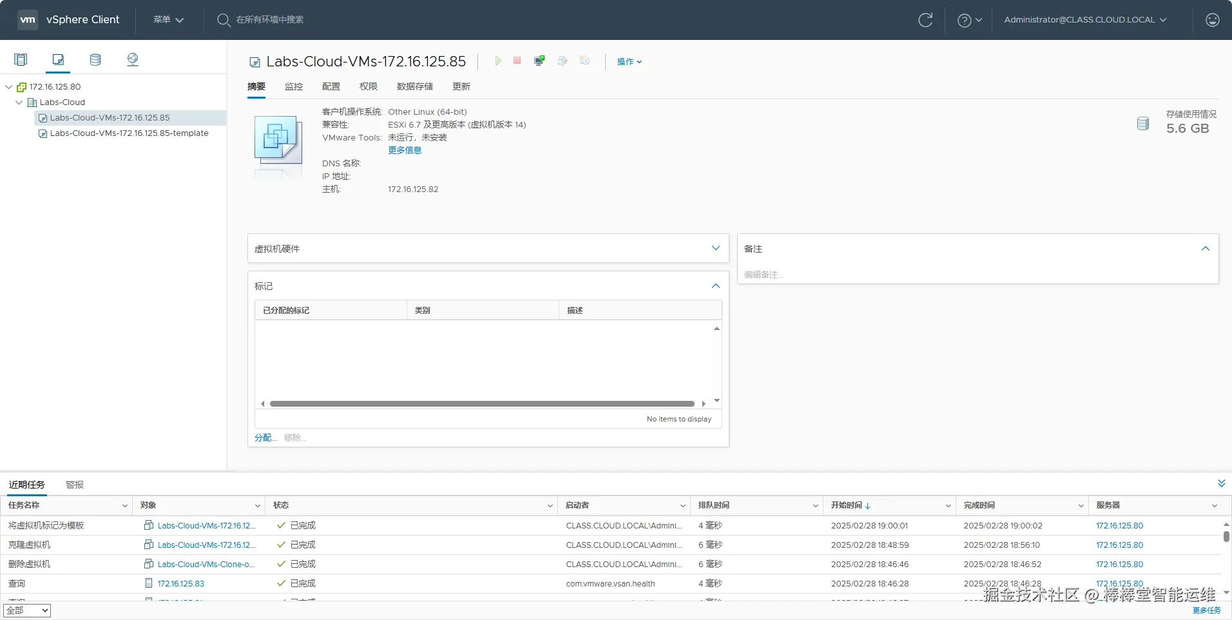Collapse the 172.16.125.80 vCenter tree node

coord(8,87)
